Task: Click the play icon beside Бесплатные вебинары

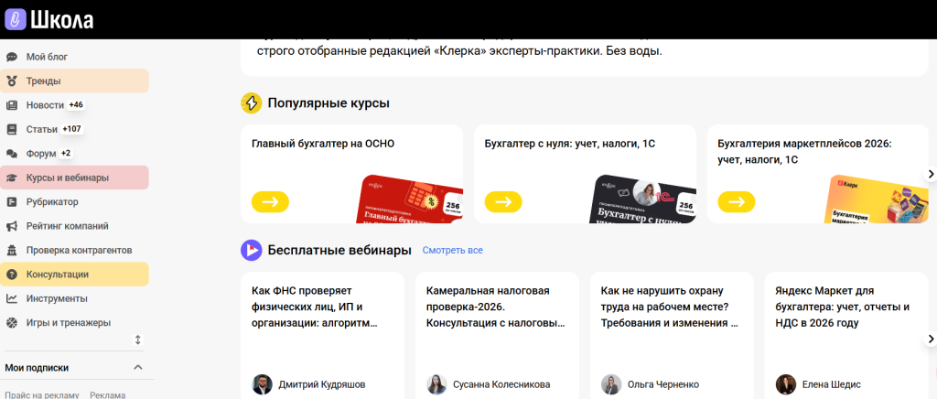Action: click(x=251, y=250)
